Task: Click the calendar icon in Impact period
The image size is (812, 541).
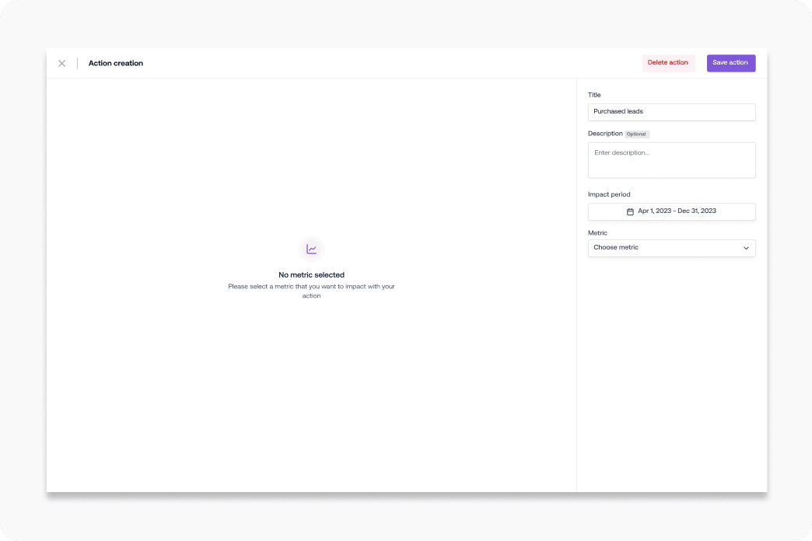Action: 630,211
